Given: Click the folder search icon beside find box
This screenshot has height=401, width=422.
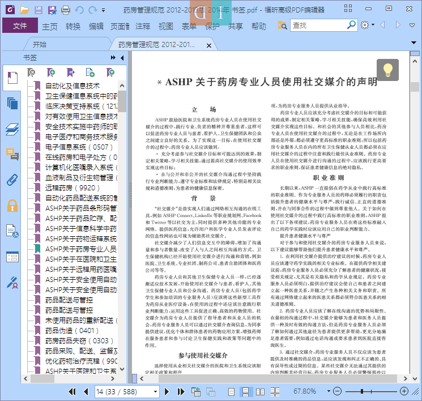Looking at the screenshot, I should click(x=282, y=25).
